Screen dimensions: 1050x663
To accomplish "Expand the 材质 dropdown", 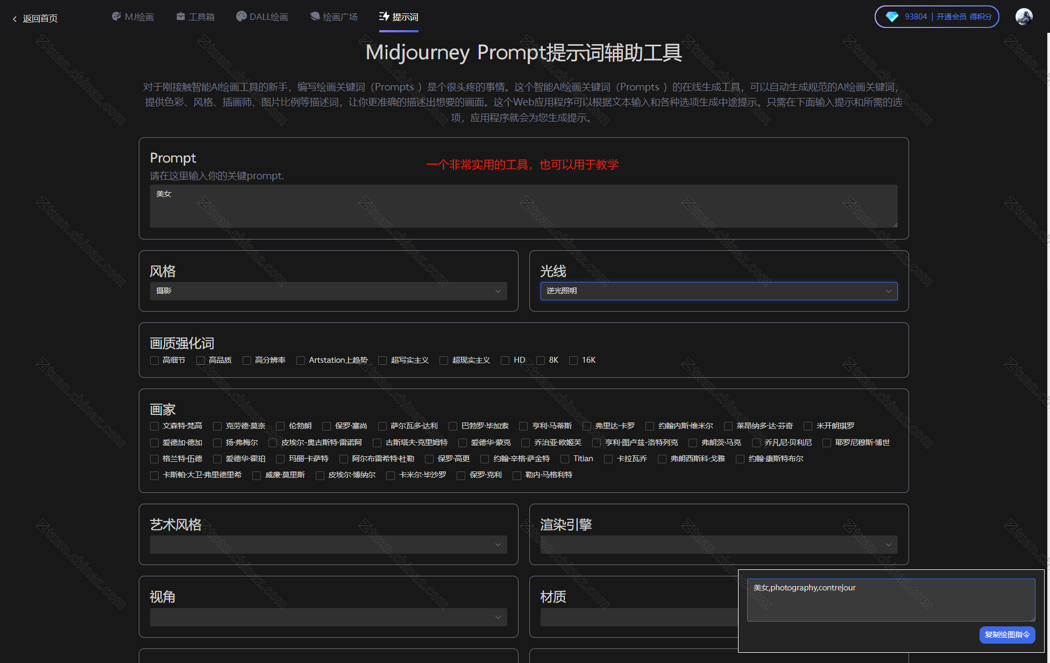I will coord(639,617).
